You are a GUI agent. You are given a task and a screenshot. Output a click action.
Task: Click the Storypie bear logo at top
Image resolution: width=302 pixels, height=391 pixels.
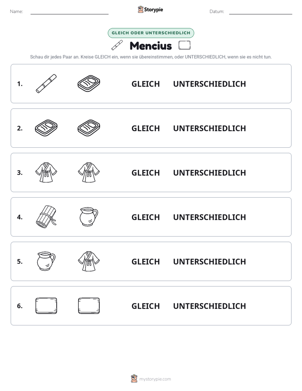tap(140, 9)
